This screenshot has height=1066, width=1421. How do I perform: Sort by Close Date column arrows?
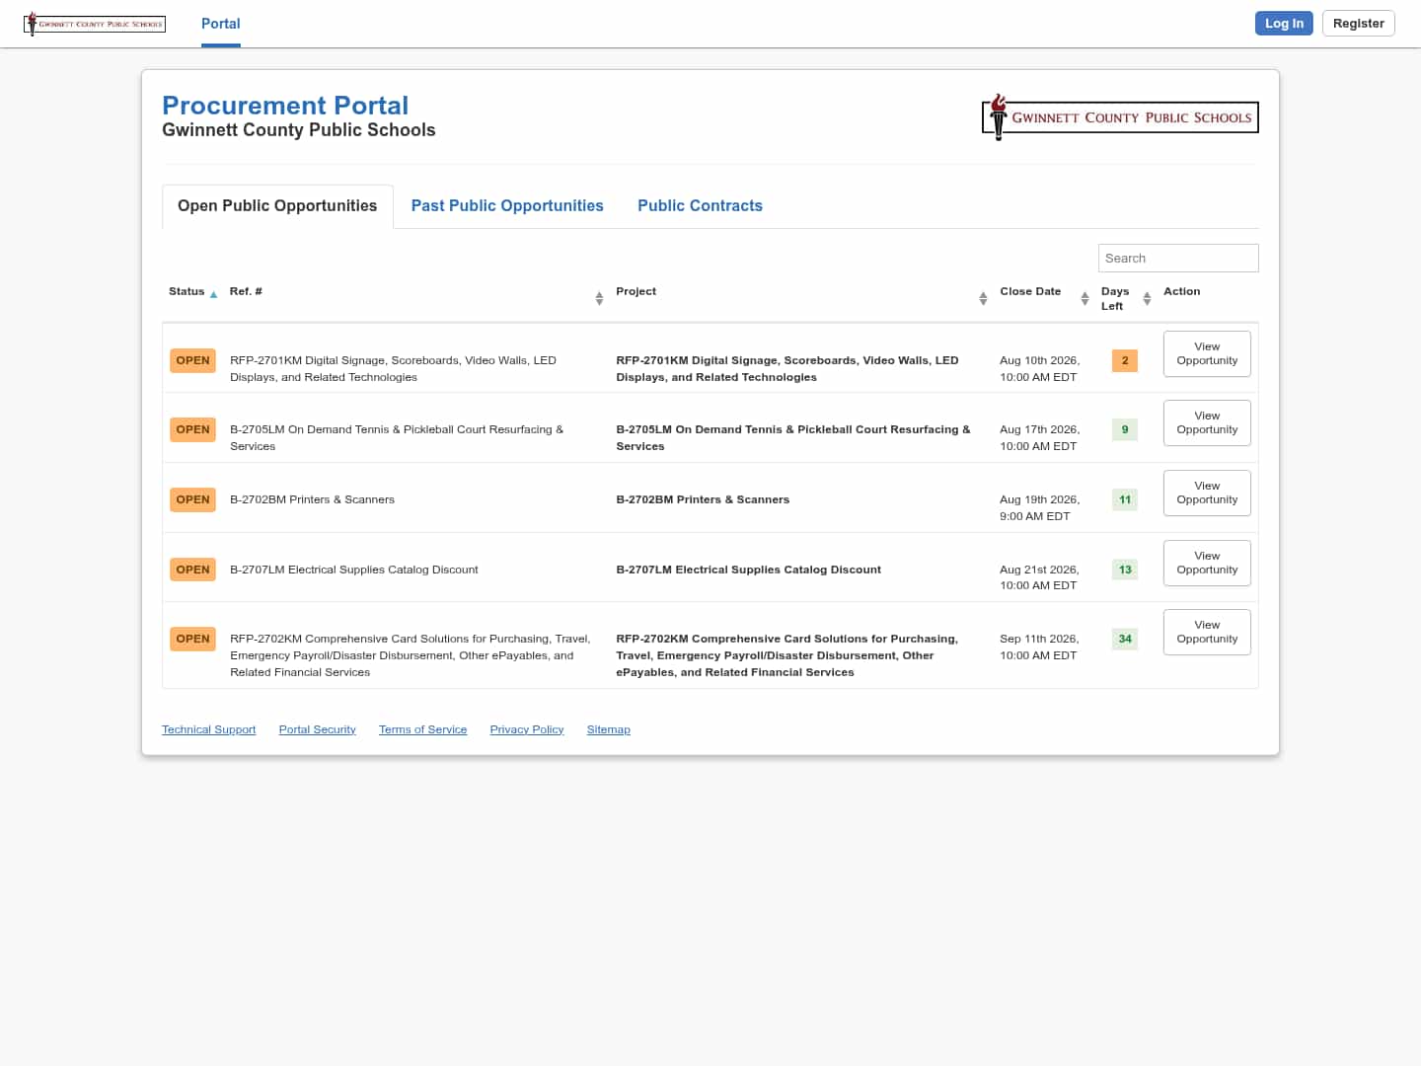tap(1084, 298)
